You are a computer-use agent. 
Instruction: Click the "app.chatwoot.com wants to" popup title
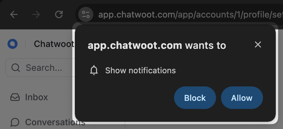point(157,45)
